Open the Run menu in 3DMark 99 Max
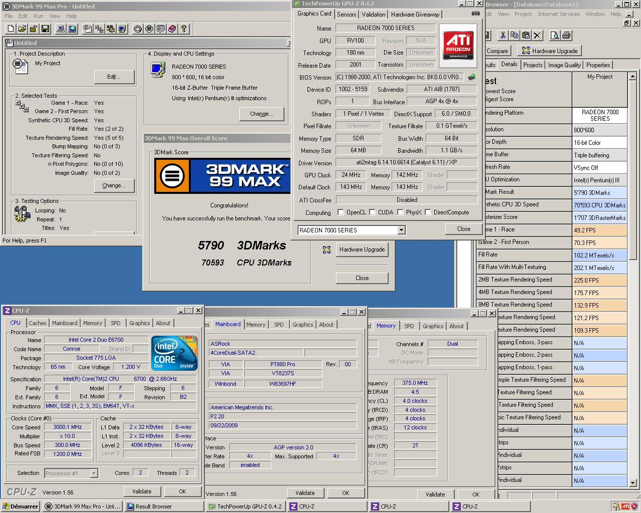641x513 pixels. click(38, 16)
